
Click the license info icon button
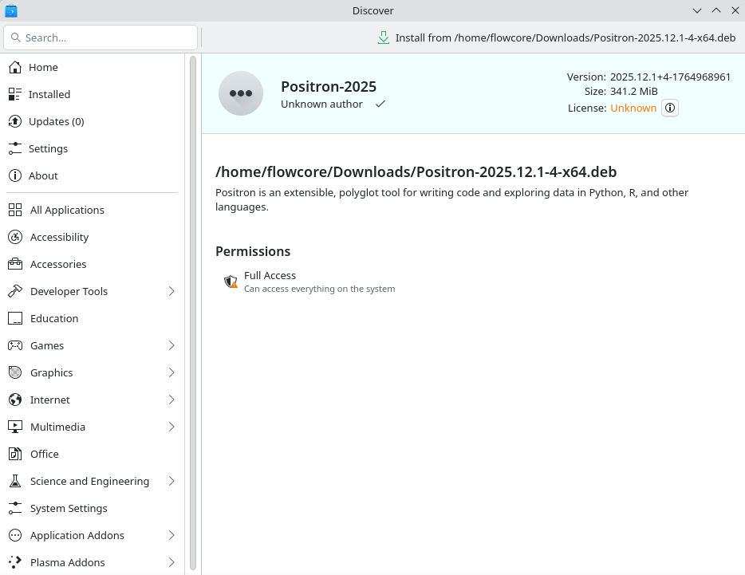point(670,108)
